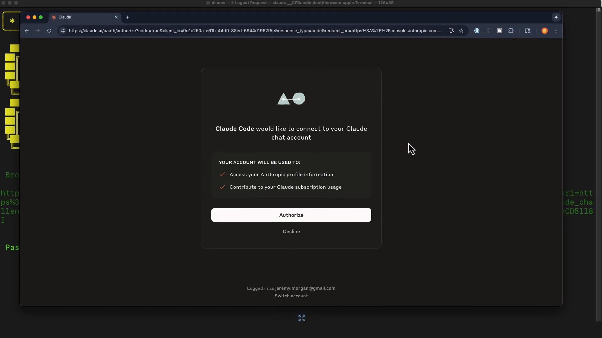Click the extension icon left of the puzzle icon

tap(499, 31)
